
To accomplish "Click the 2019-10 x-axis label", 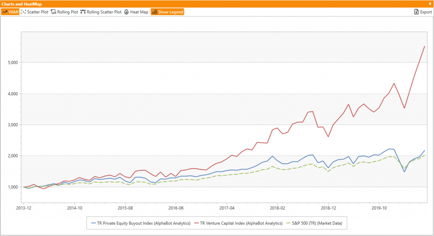I will 379,208.
